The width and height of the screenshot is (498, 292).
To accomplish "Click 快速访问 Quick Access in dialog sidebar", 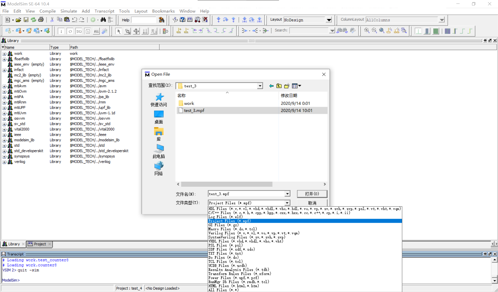I will point(159,100).
